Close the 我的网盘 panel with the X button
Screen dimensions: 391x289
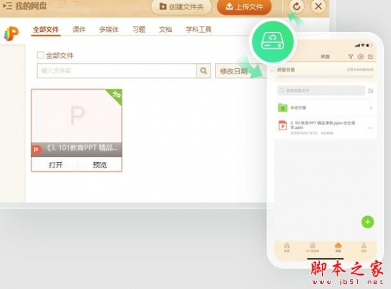click(x=318, y=7)
